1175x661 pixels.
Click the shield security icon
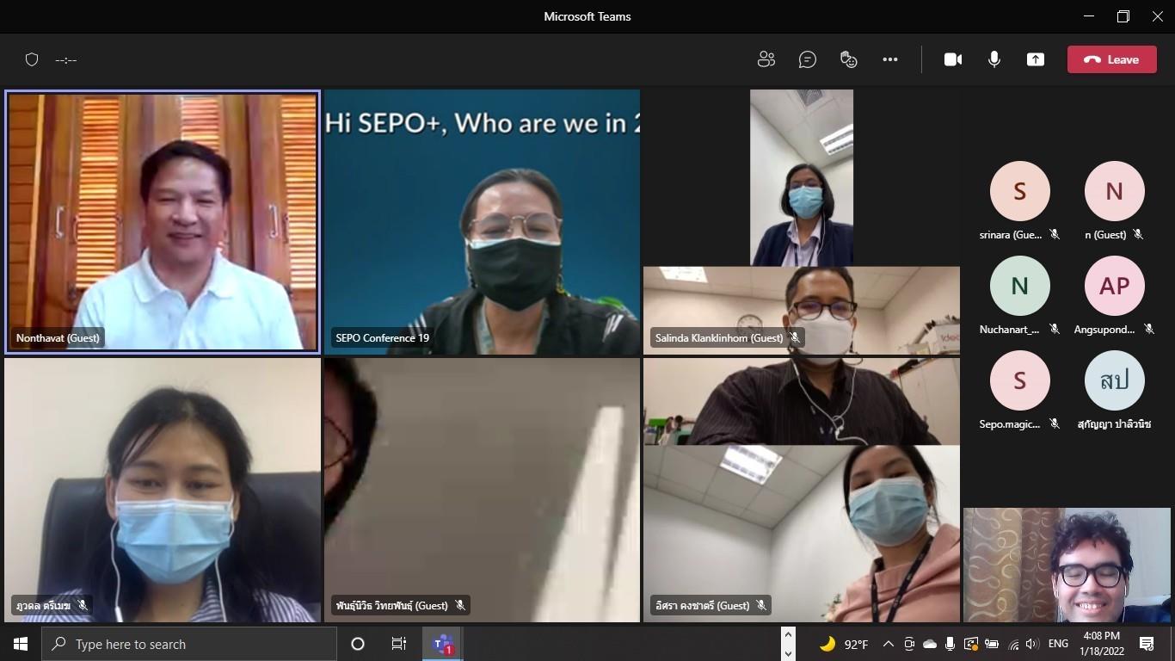[32, 59]
